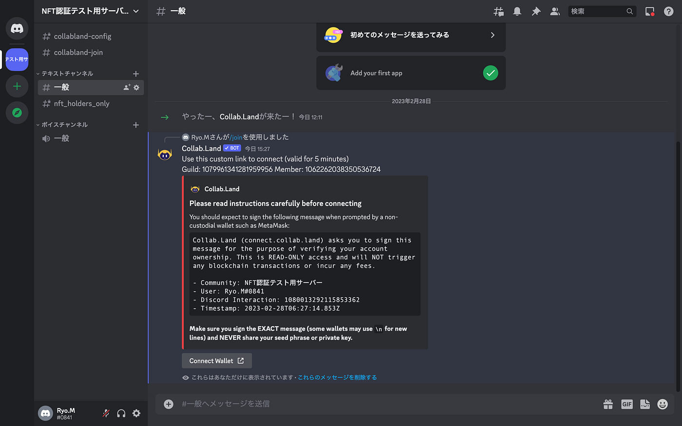Click これらのメッセージを削除する link
The image size is (682, 426).
(337, 377)
